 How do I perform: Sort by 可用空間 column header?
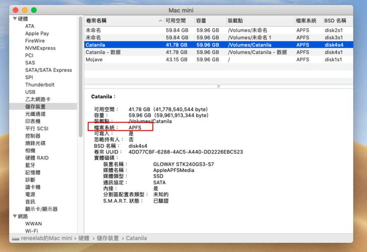coord(175,21)
